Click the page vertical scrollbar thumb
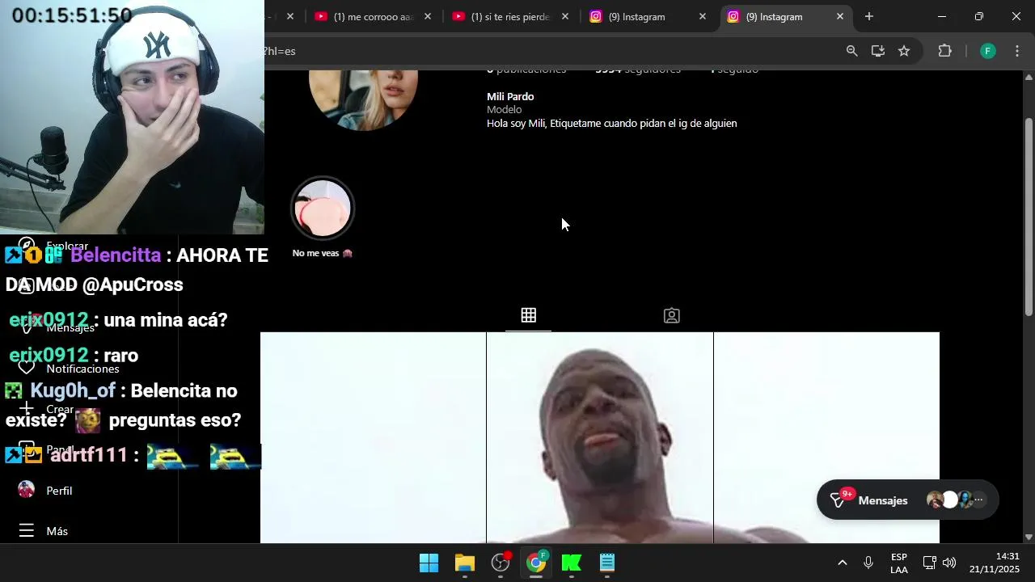The width and height of the screenshot is (1035, 582). (x=1029, y=217)
